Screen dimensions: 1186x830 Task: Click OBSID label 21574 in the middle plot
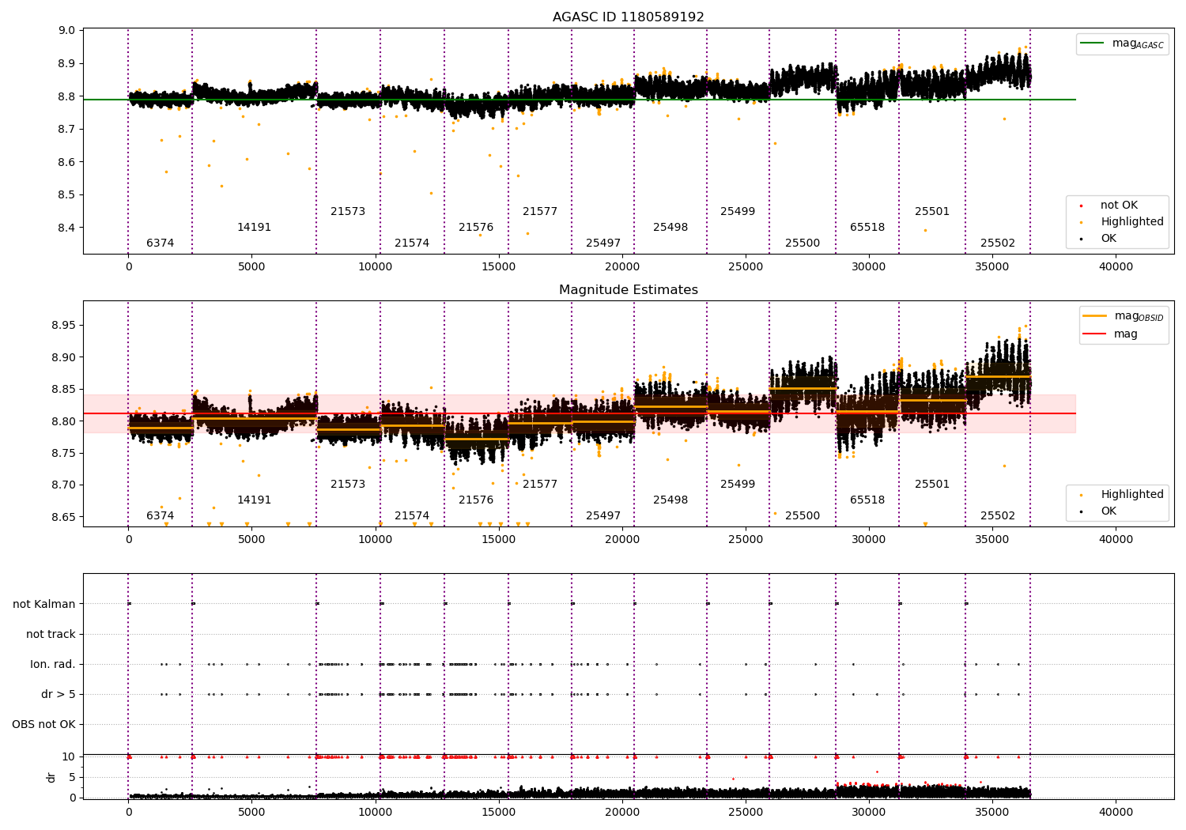[x=412, y=516]
